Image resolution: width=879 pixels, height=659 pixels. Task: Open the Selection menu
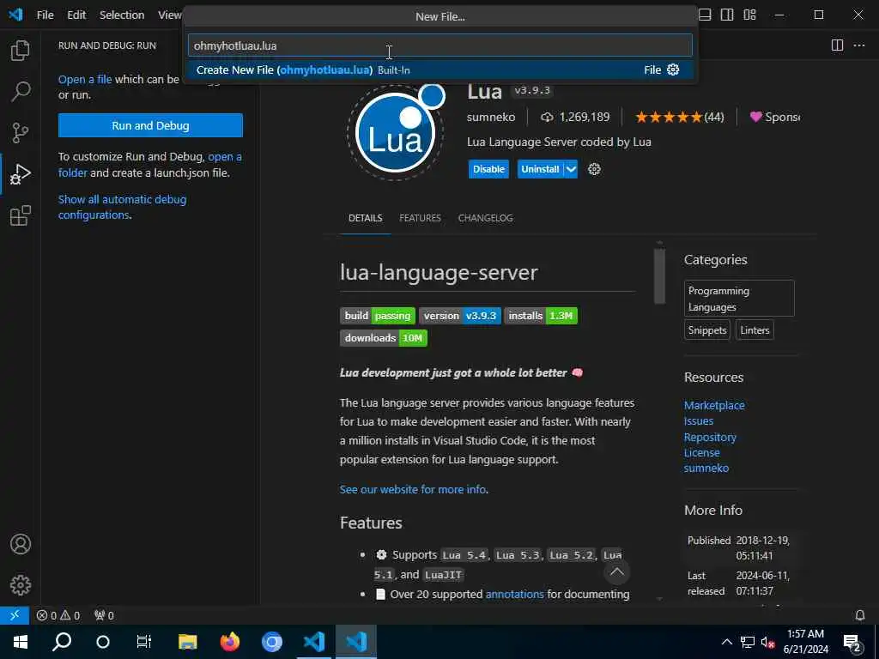tap(122, 15)
